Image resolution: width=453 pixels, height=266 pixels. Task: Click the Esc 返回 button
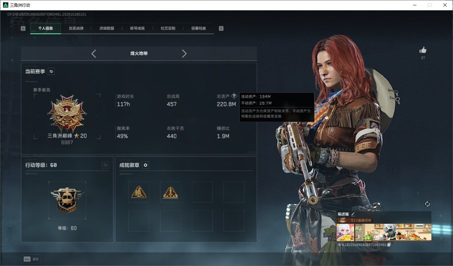(x=31, y=259)
